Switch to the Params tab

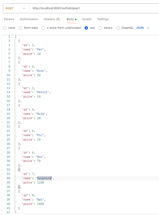click(x=9, y=19)
